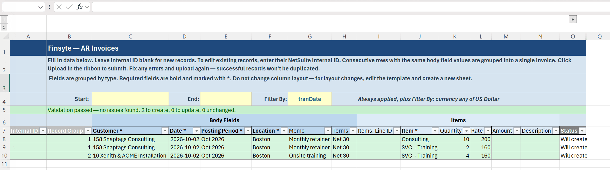
Task: Select the Quantity cell containing 10
Action: point(454,139)
